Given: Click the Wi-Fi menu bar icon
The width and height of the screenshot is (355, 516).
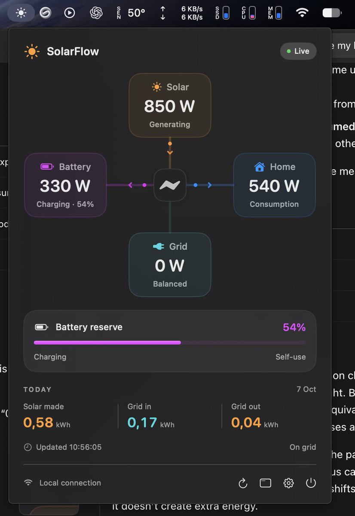Looking at the screenshot, I should click(x=303, y=12).
